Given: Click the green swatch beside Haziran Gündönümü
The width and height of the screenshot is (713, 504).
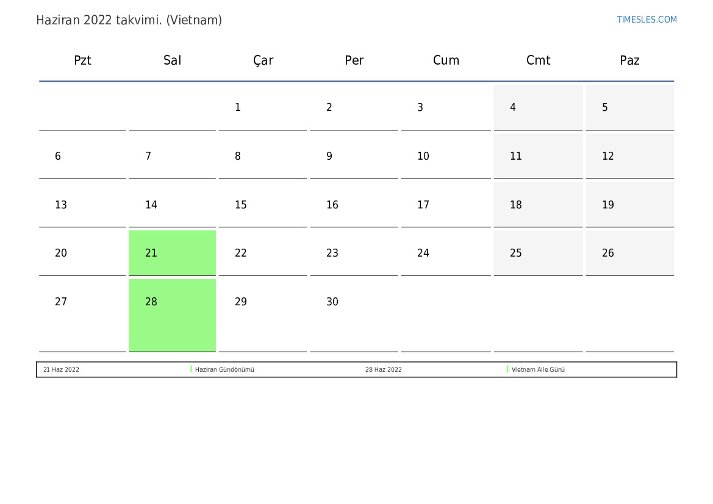Looking at the screenshot, I should coord(191,369).
